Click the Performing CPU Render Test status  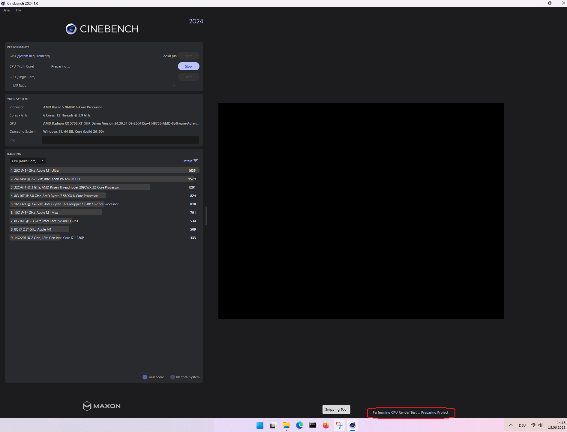pyautogui.click(x=410, y=412)
